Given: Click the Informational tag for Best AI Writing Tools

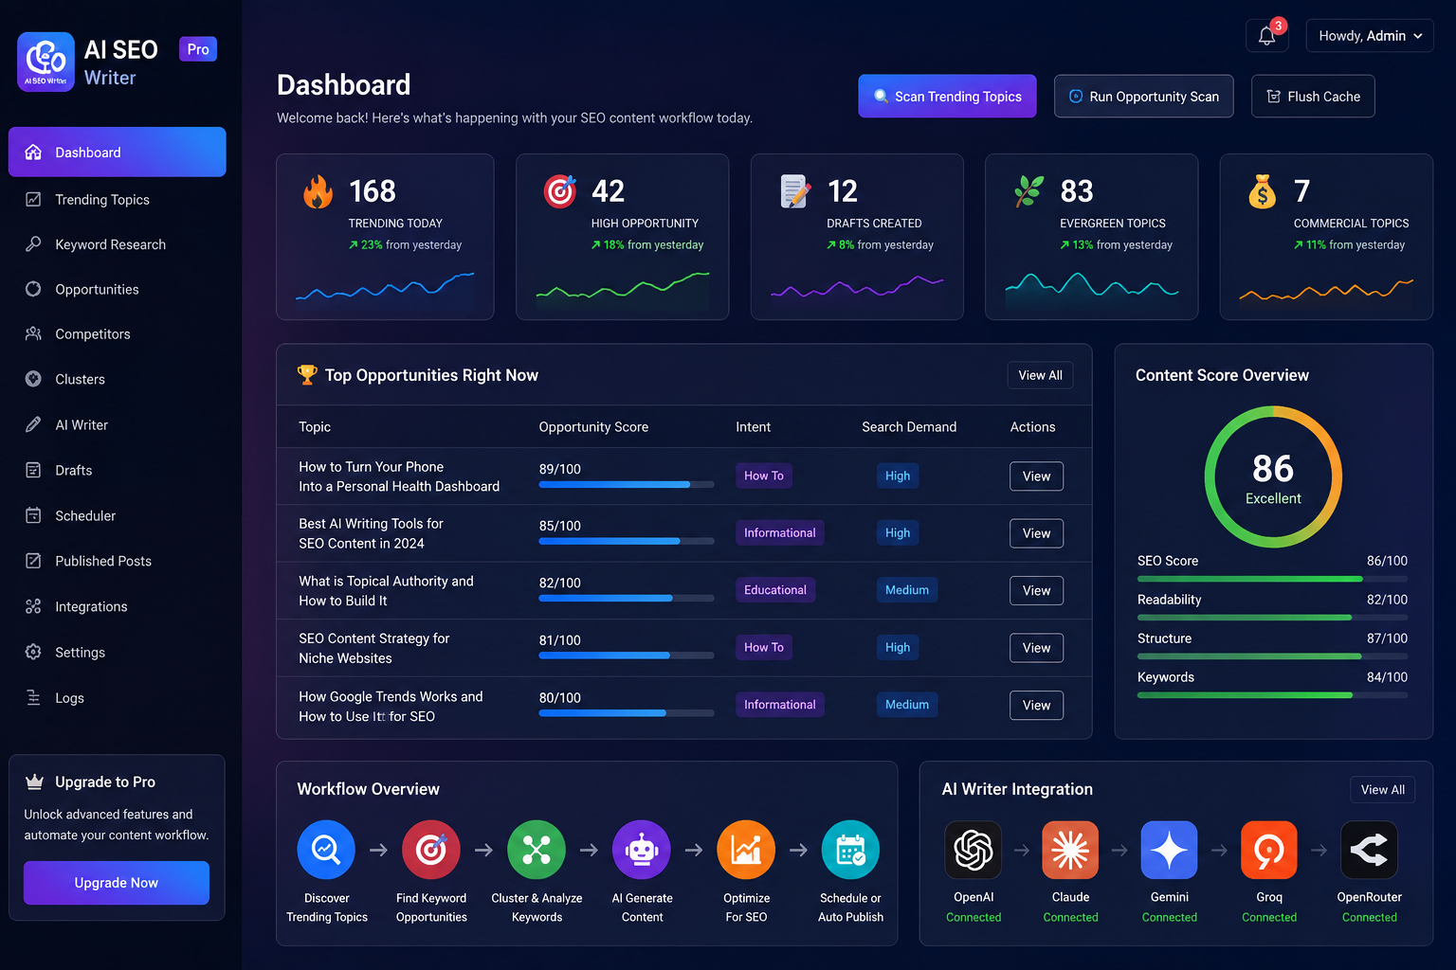Looking at the screenshot, I should pos(779,532).
